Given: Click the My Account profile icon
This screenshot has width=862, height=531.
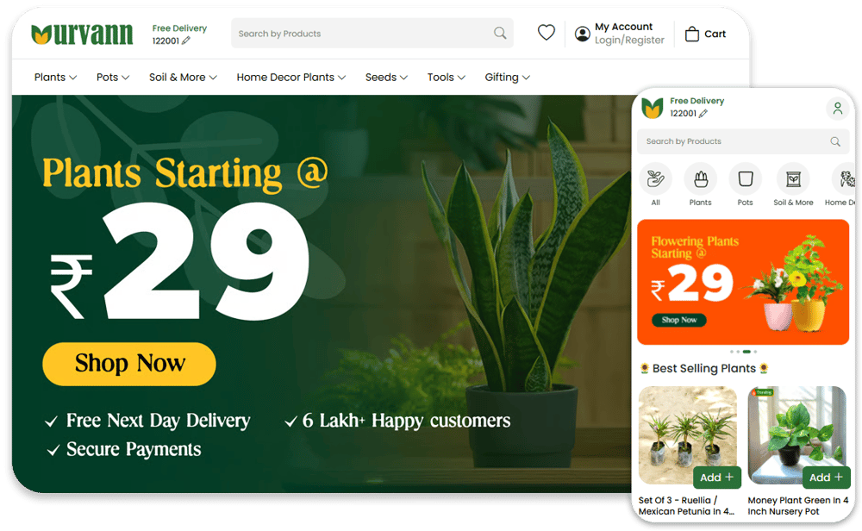Looking at the screenshot, I should coord(582,34).
